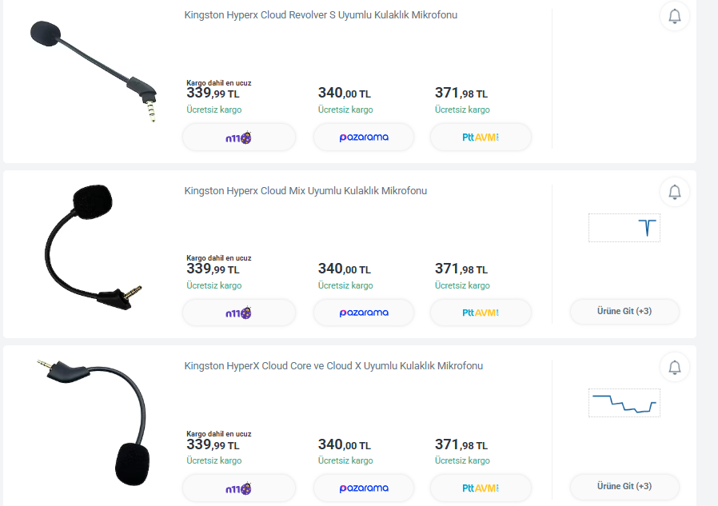View the Cloud Core price history chart

pos(624,403)
